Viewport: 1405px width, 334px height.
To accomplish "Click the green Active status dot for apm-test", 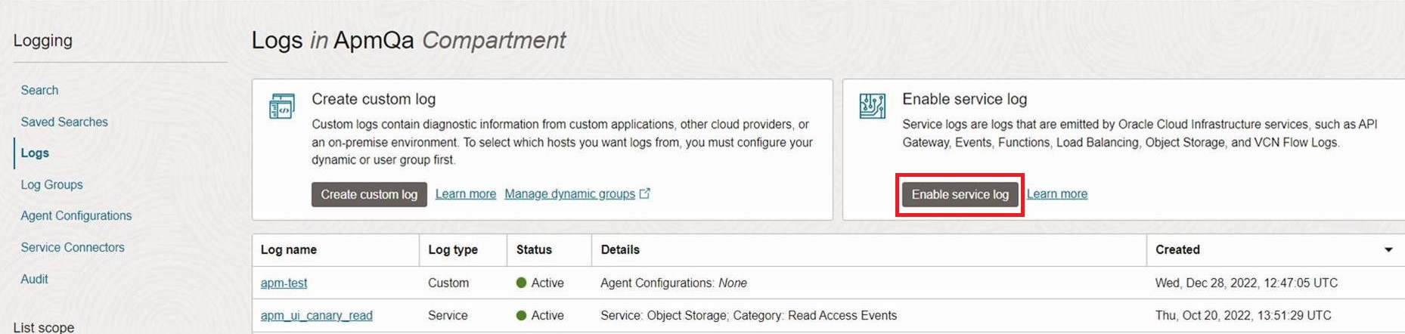I will pyautogui.click(x=521, y=283).
